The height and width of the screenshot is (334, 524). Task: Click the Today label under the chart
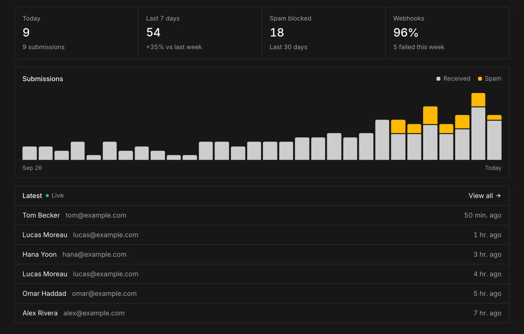(x=493, y=168)
